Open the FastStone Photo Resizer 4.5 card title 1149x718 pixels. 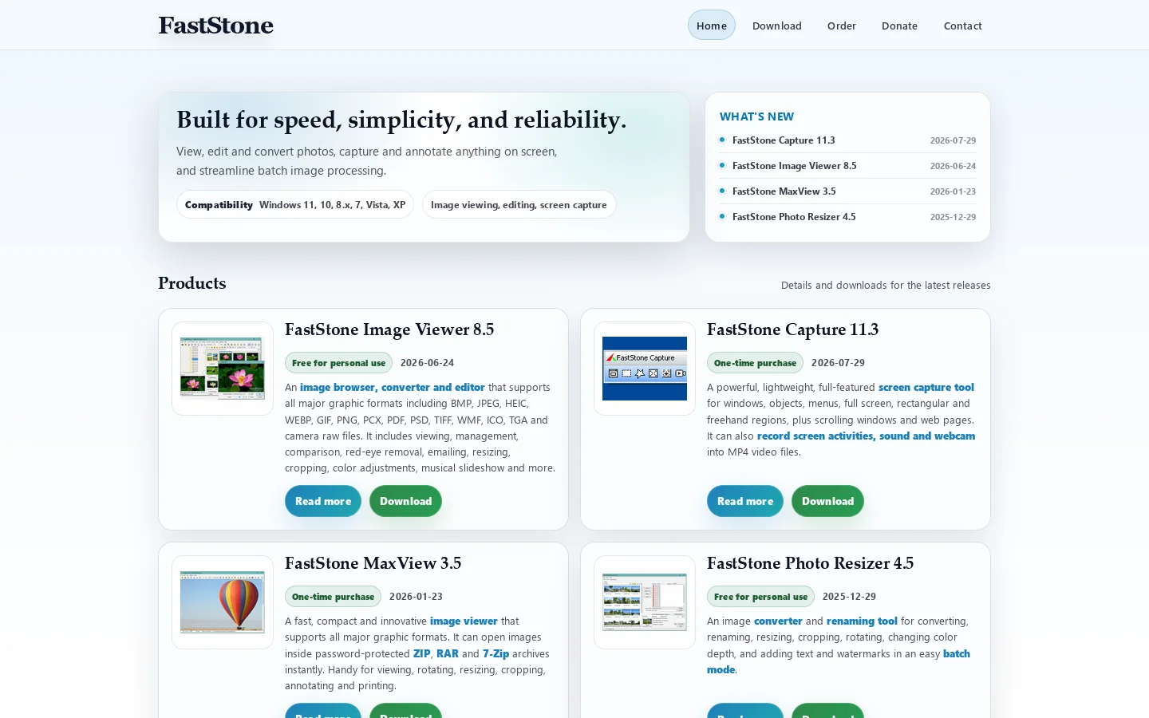[810, 563]
